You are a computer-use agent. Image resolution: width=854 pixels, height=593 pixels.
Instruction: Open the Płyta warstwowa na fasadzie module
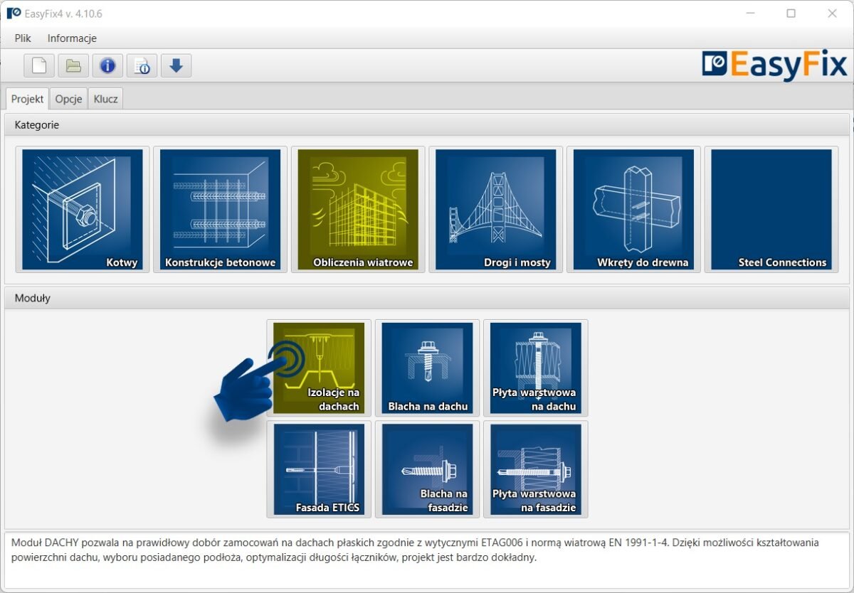pyautogui.click(x=535, y=469)
